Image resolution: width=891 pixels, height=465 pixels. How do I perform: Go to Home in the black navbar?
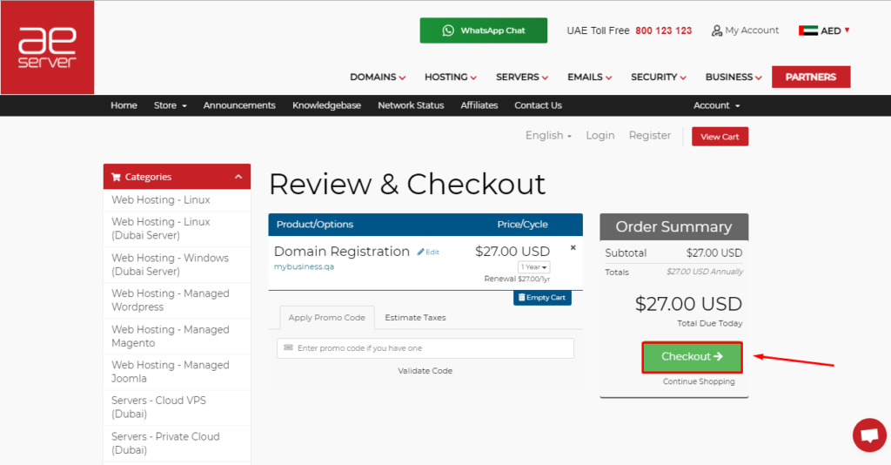tap(124, 105)
